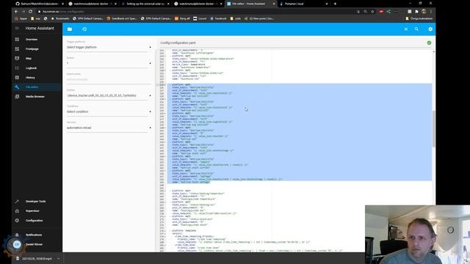Open the Select trigger platform dropdown
This screenshot has width=470, height=264.
(x=109, y=47)
